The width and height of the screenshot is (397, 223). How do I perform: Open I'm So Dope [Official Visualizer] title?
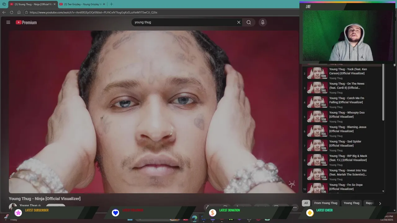346,187
